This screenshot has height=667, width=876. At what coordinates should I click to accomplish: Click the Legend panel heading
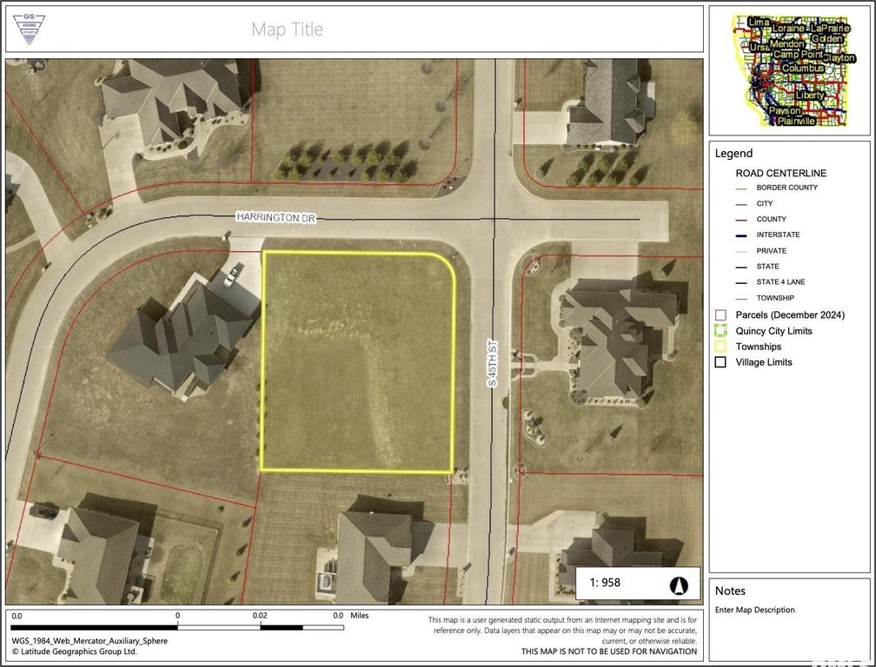tap(733, 154)
